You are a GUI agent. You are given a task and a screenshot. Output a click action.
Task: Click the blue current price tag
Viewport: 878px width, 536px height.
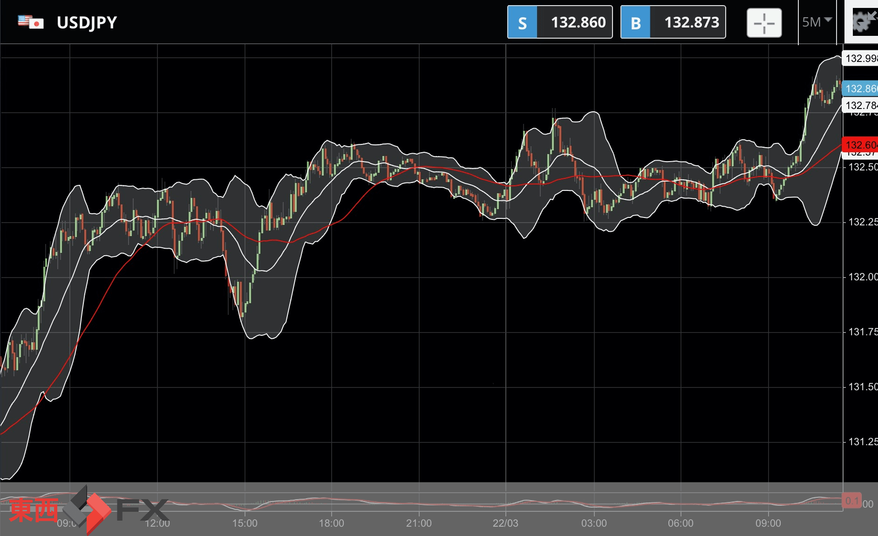[860, 88]
